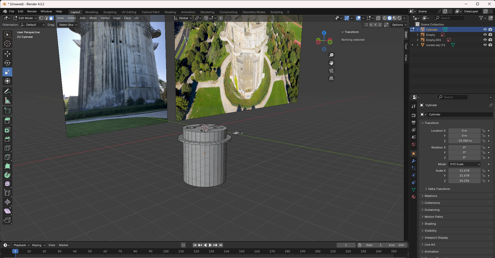This screenshot has width=495, height=258.
Task: Open the Edit Mode dropdown
Action: (26, 18)
